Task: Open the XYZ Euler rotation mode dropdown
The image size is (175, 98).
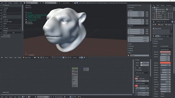Action: (x=138, y=26)
